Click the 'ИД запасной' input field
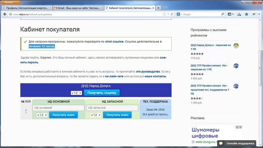263x148 pixels. 112,108
